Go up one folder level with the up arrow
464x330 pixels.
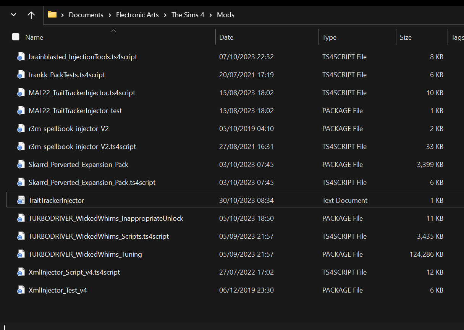point(31,15)
